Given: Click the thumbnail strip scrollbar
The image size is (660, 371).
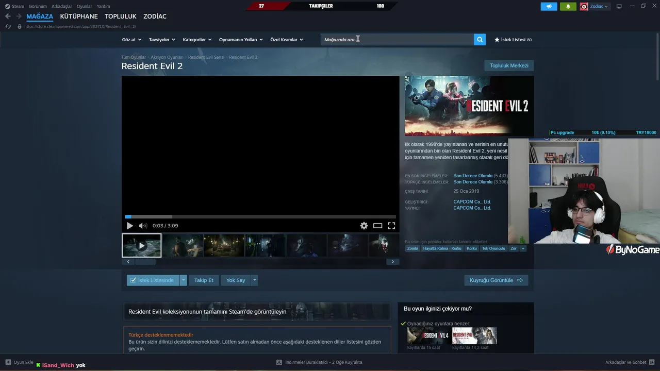Looking at the screenshot, I should click(x=145, y=262).
